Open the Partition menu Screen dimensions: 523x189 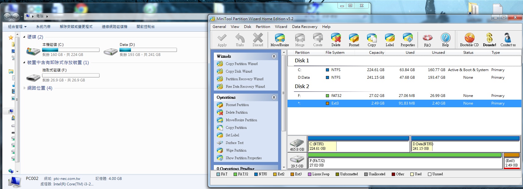pyautogui.click(x=263, y=27)
